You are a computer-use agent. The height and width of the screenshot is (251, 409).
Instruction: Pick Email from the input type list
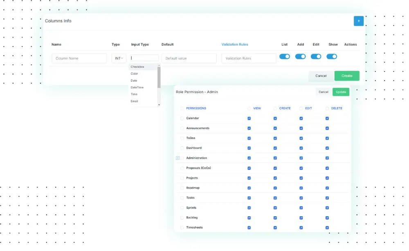(x=134, y=101)
